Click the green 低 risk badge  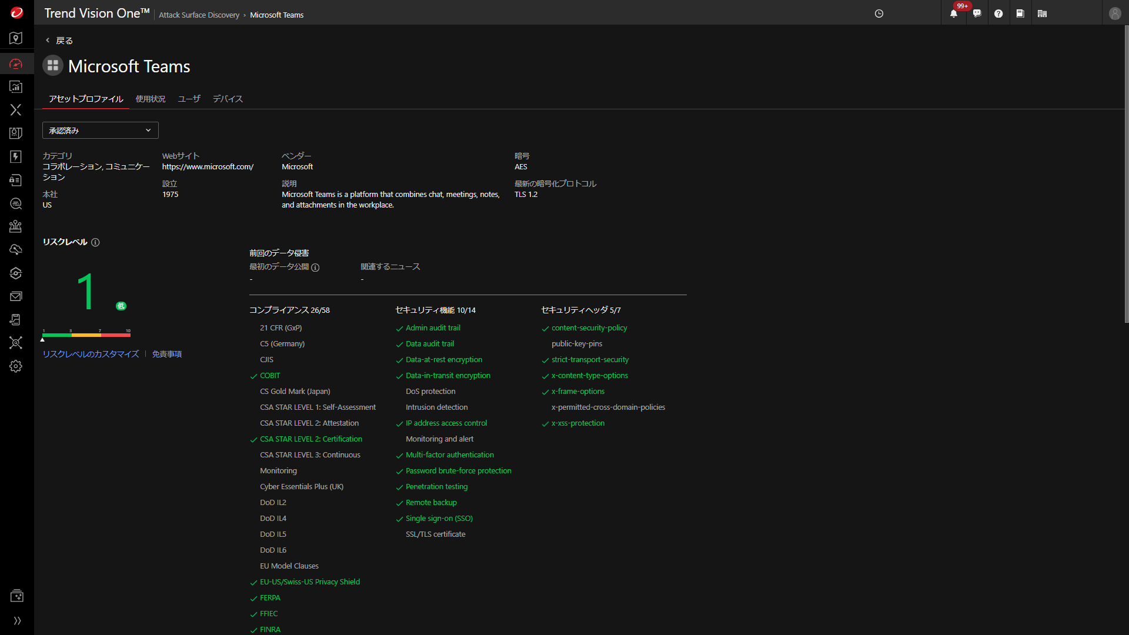pyautogui.click(x=121, y=306)
